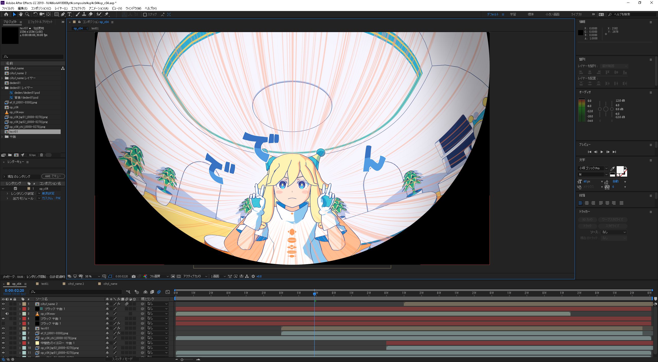Viewport: 658px width, 362px height.
Task: Select the Pen tool
Action: pos(63,14)
